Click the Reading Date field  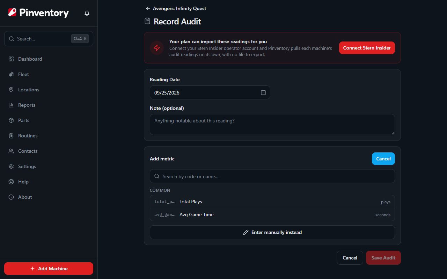tap(210, 92)
